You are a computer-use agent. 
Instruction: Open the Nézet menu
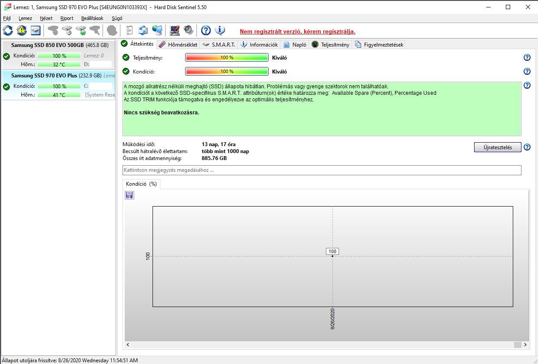click(46, 18)
